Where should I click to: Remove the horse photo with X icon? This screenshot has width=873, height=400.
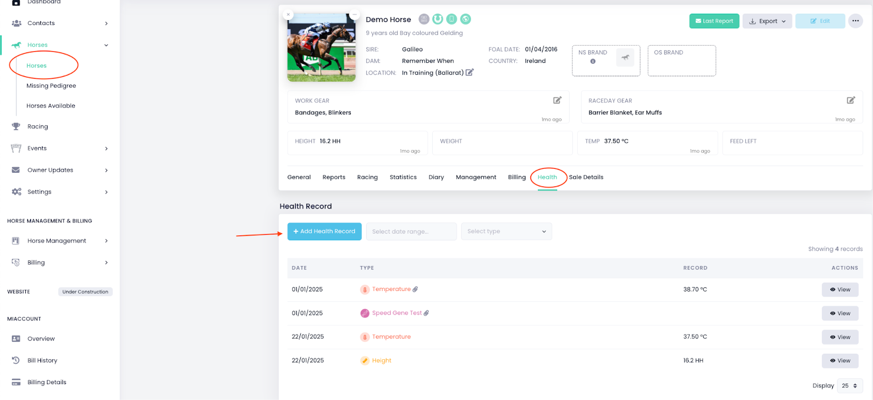[289, 15]
